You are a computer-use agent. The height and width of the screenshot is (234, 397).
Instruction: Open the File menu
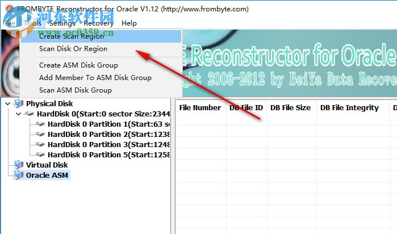click(x=10, y=23)
